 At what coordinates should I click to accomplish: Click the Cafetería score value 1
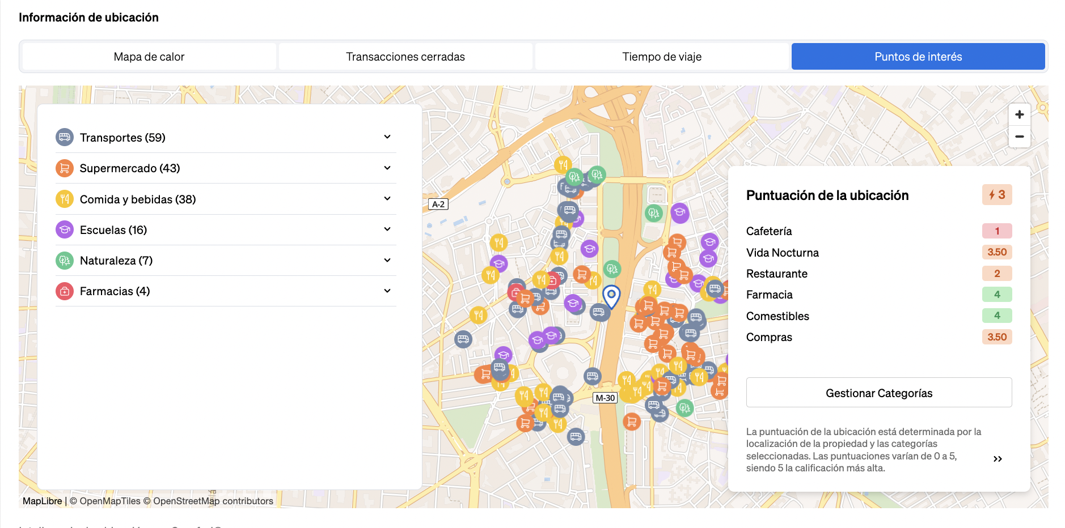point(997,231)
